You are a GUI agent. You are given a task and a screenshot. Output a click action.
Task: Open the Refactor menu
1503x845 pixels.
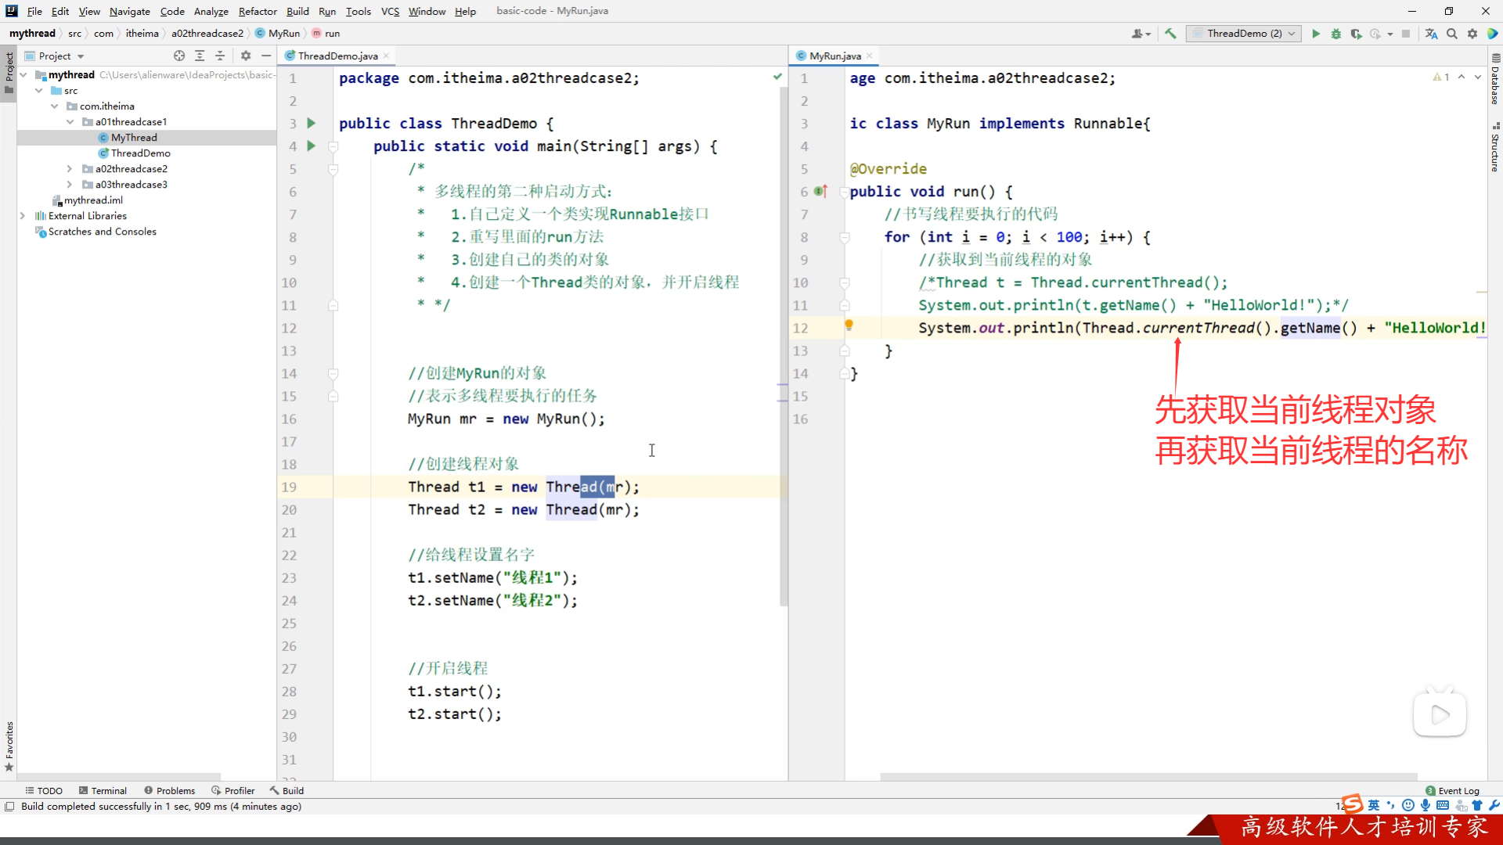click(258, 11)
